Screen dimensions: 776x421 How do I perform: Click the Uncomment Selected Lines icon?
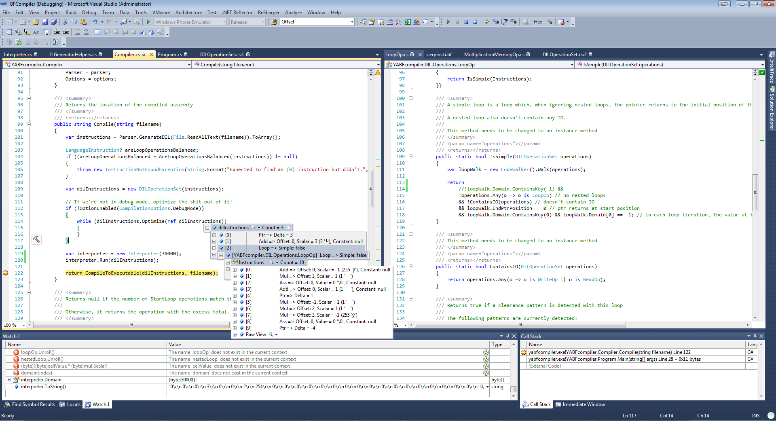coord(86,32)
